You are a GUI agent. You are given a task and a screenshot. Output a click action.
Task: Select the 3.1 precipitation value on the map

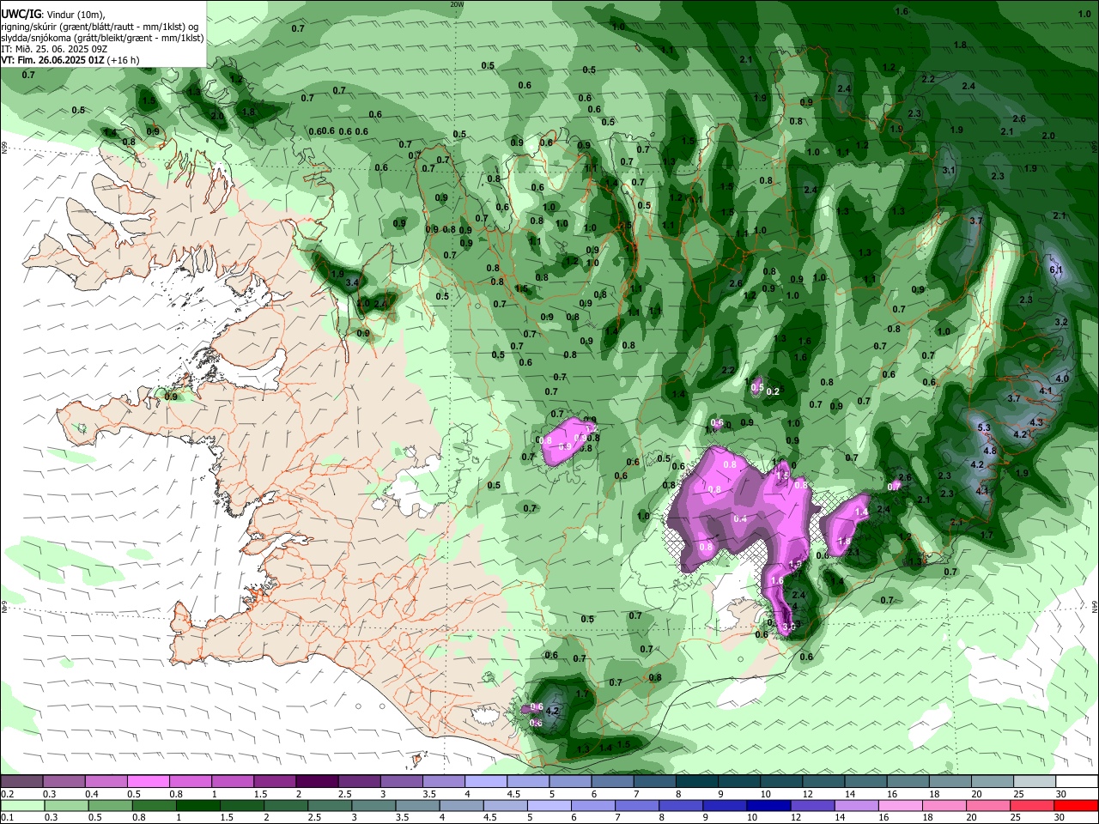(x=949, y=171)
